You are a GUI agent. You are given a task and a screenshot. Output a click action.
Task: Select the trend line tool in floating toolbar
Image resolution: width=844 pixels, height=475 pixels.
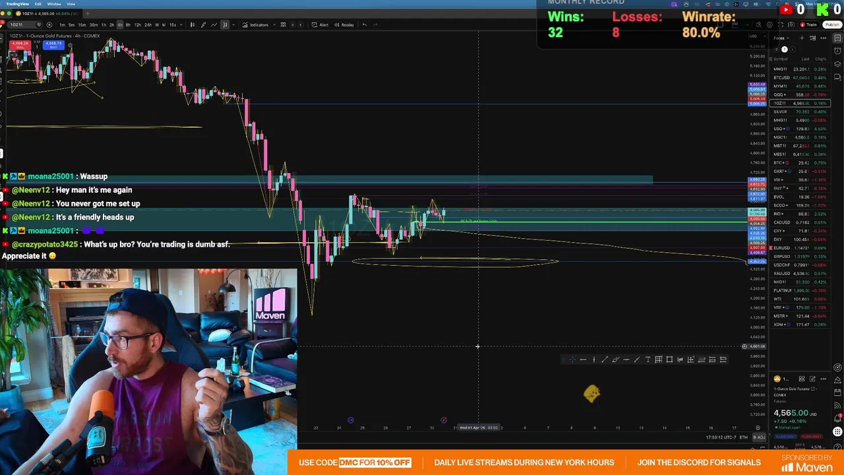pyautogui.click(x=605, y=359)
